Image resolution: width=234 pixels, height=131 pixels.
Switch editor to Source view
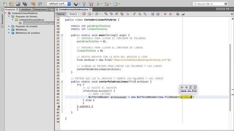(x=61, y=14)
